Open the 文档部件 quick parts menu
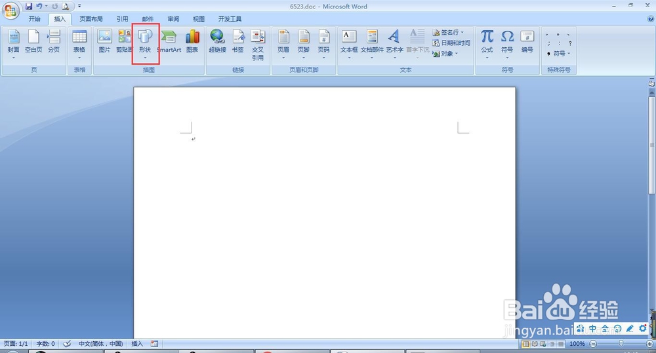Screen dimensions: 656x353 pyautogui.click(x=372, y=44)
